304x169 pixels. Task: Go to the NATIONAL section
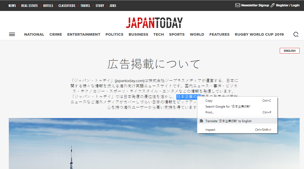(34, 34)
